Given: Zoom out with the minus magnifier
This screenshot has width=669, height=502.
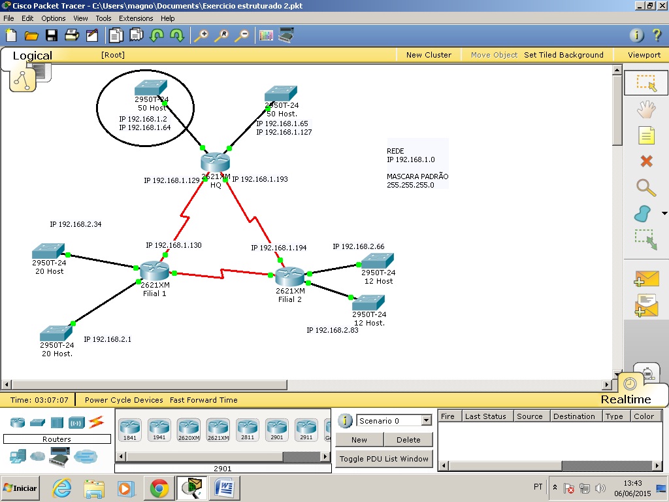Looking at the screenshot, I should (x=242, y=35).
